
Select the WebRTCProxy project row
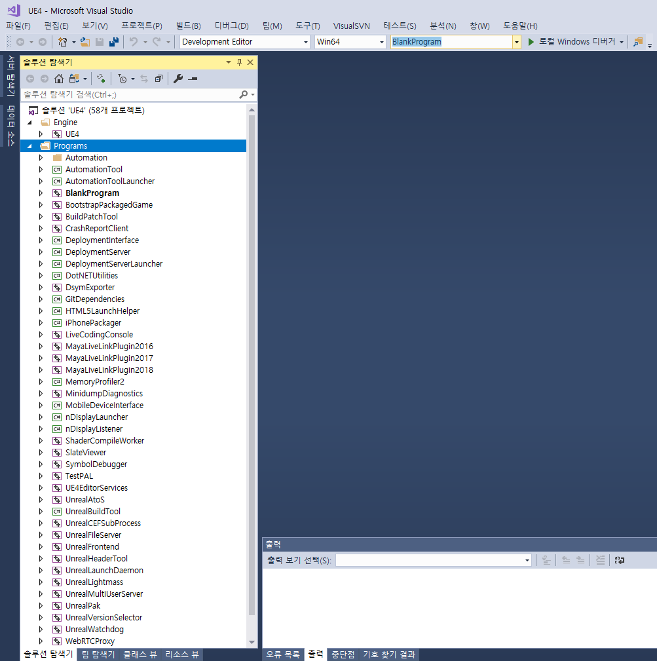(133, 641)
